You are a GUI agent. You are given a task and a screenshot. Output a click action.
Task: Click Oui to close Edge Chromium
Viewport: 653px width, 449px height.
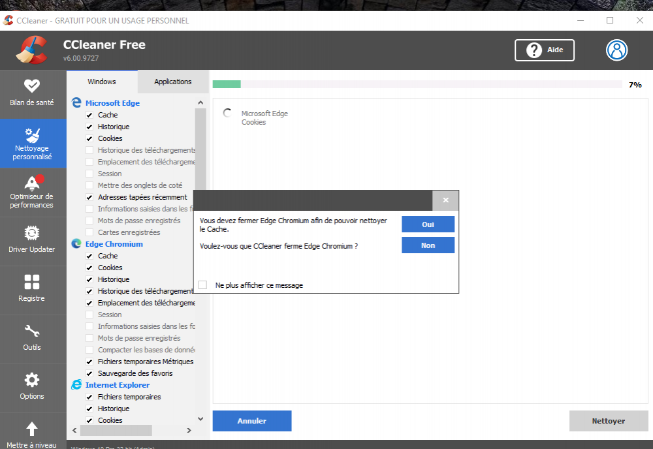point(428,225)
